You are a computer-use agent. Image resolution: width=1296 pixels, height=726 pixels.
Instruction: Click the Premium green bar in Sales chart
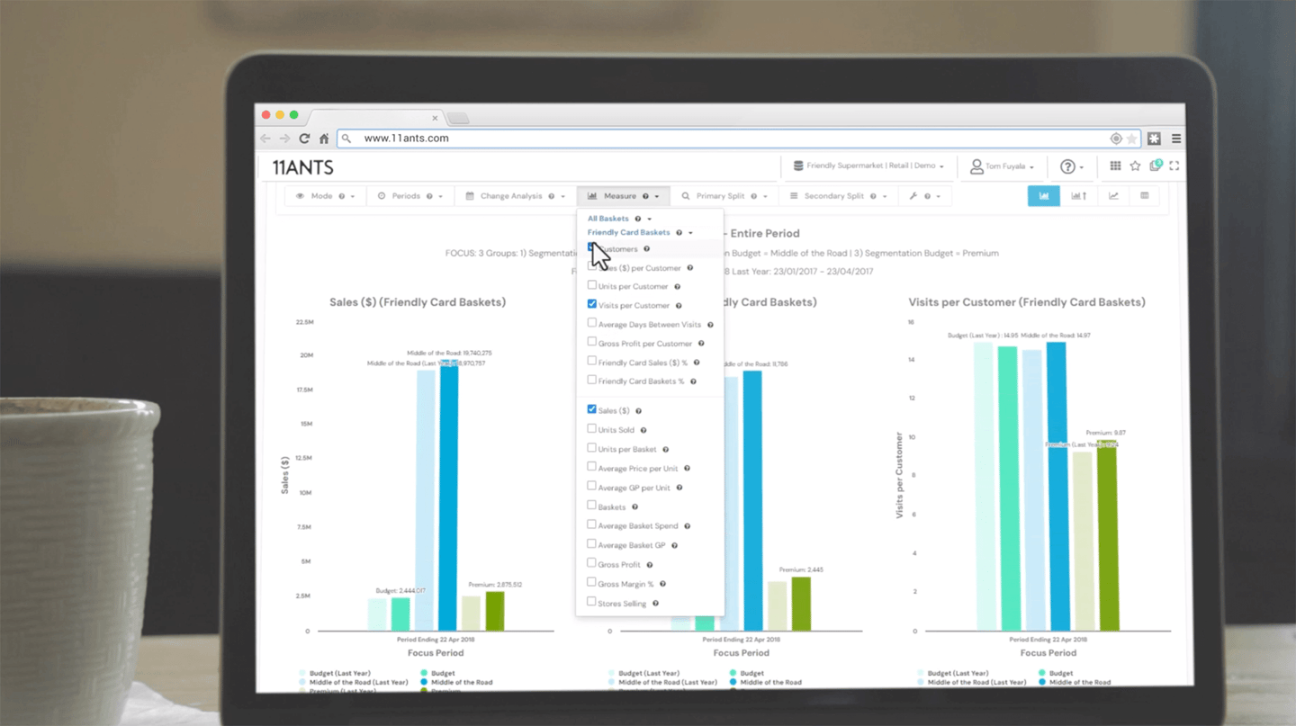(495, 611)
